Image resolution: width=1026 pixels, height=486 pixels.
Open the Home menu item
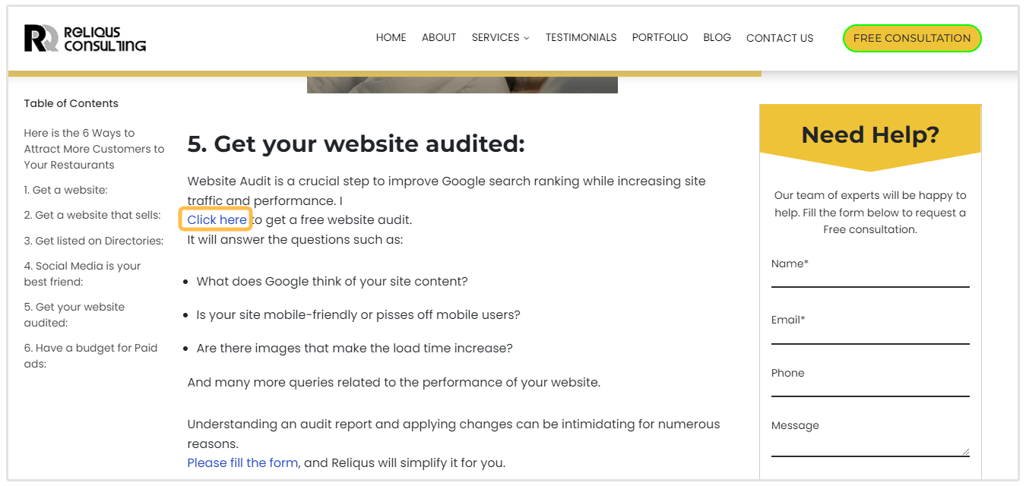pyautogui.click(x=391, y=37)
